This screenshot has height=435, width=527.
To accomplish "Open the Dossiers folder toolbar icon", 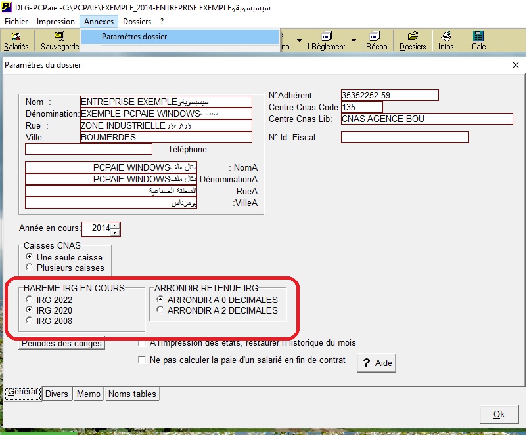I will click(x=413, y=41).
